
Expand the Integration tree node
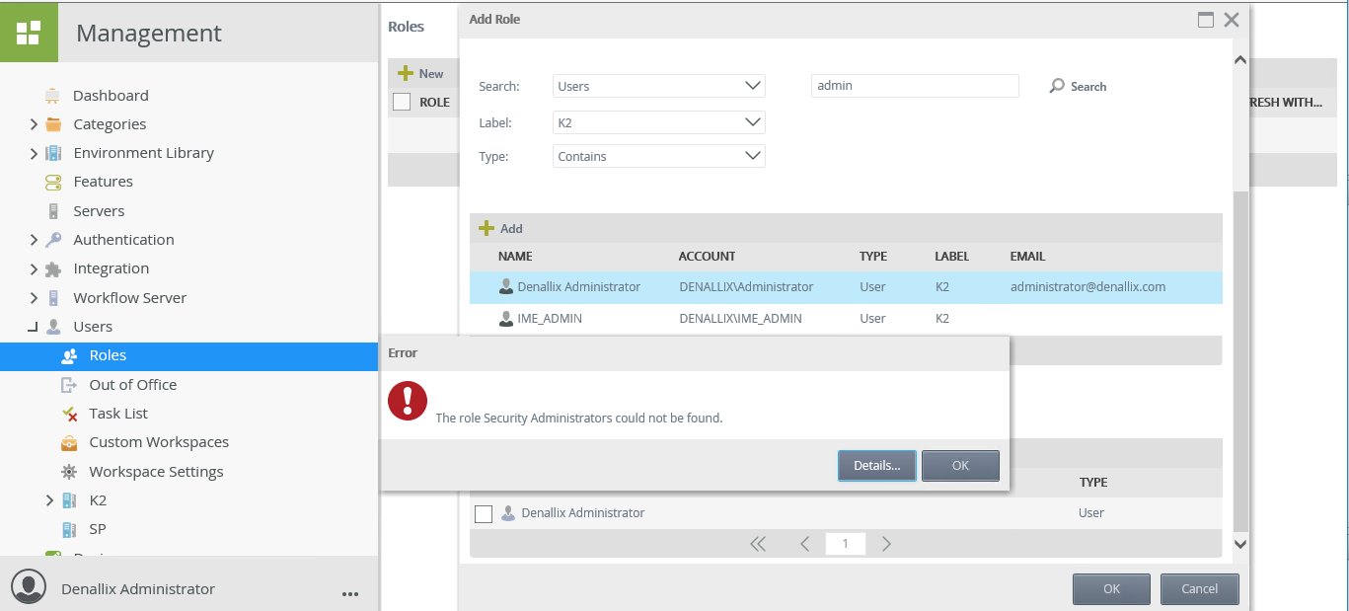[34, 268]
